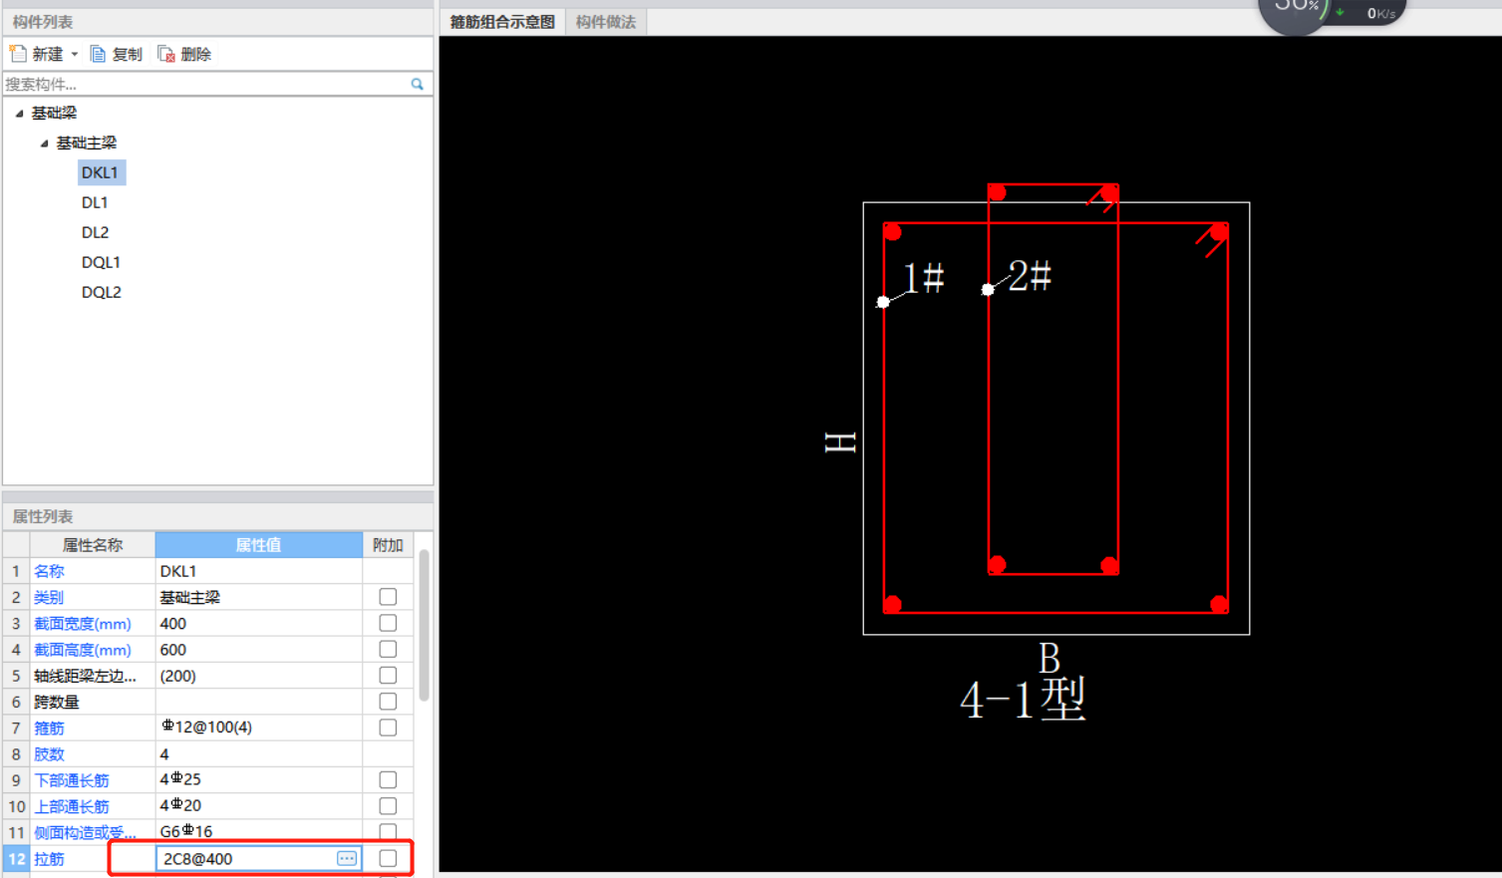The width and height of the screenshot is (1502, 878).
Task: Click the 新建 new component icon
Action: click(x=18, y=54)
